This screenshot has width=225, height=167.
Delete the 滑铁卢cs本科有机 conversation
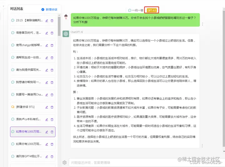(x=52, y=120)
